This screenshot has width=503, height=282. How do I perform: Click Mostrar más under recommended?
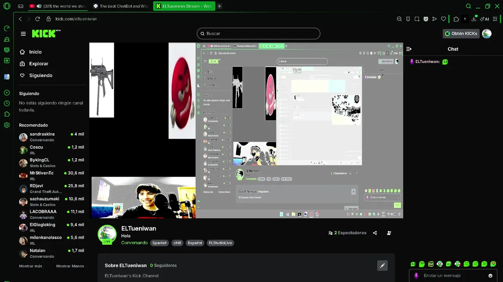click(30, 266)
